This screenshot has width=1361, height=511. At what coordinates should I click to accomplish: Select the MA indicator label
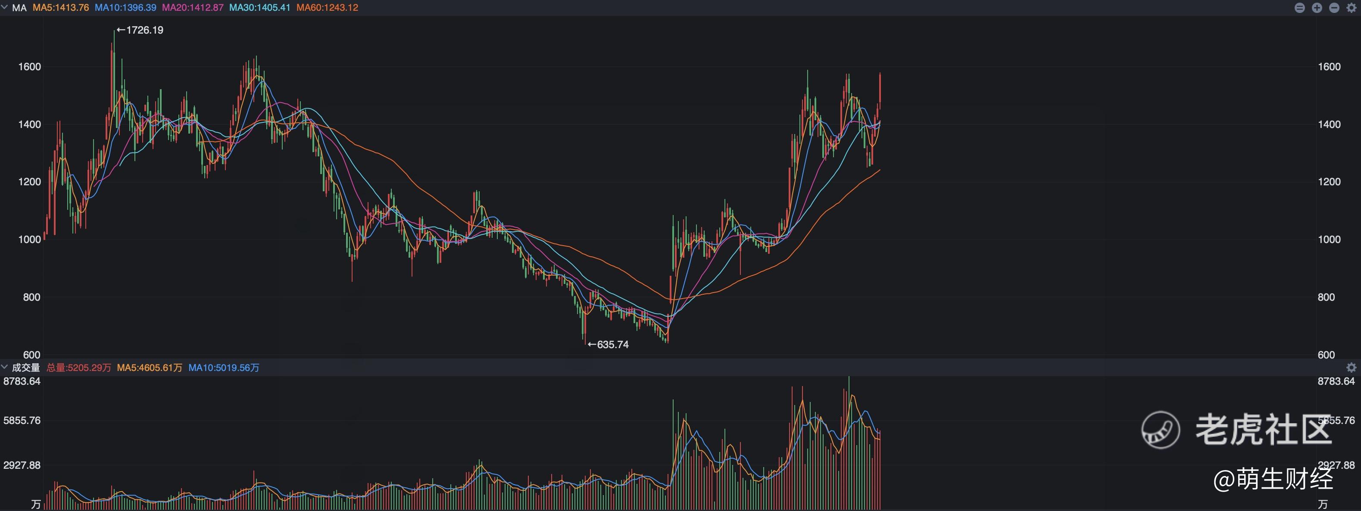[x=19, y=8]
